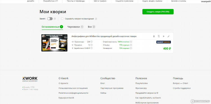
Task: Open Вопрос — Ответ help link
Action: 180,83
